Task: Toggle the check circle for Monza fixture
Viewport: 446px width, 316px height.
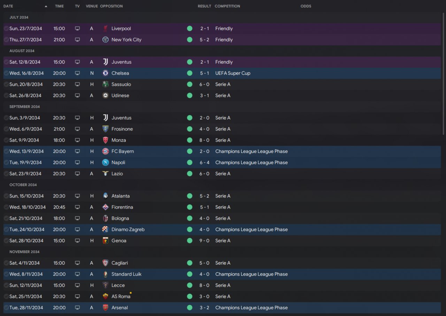Action: [6, 140]
